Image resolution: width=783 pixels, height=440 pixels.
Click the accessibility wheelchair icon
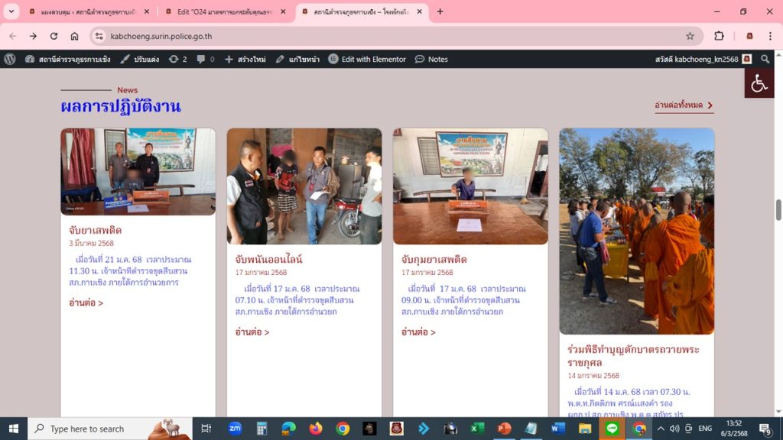pyautogui.click(x=759, y=83)
